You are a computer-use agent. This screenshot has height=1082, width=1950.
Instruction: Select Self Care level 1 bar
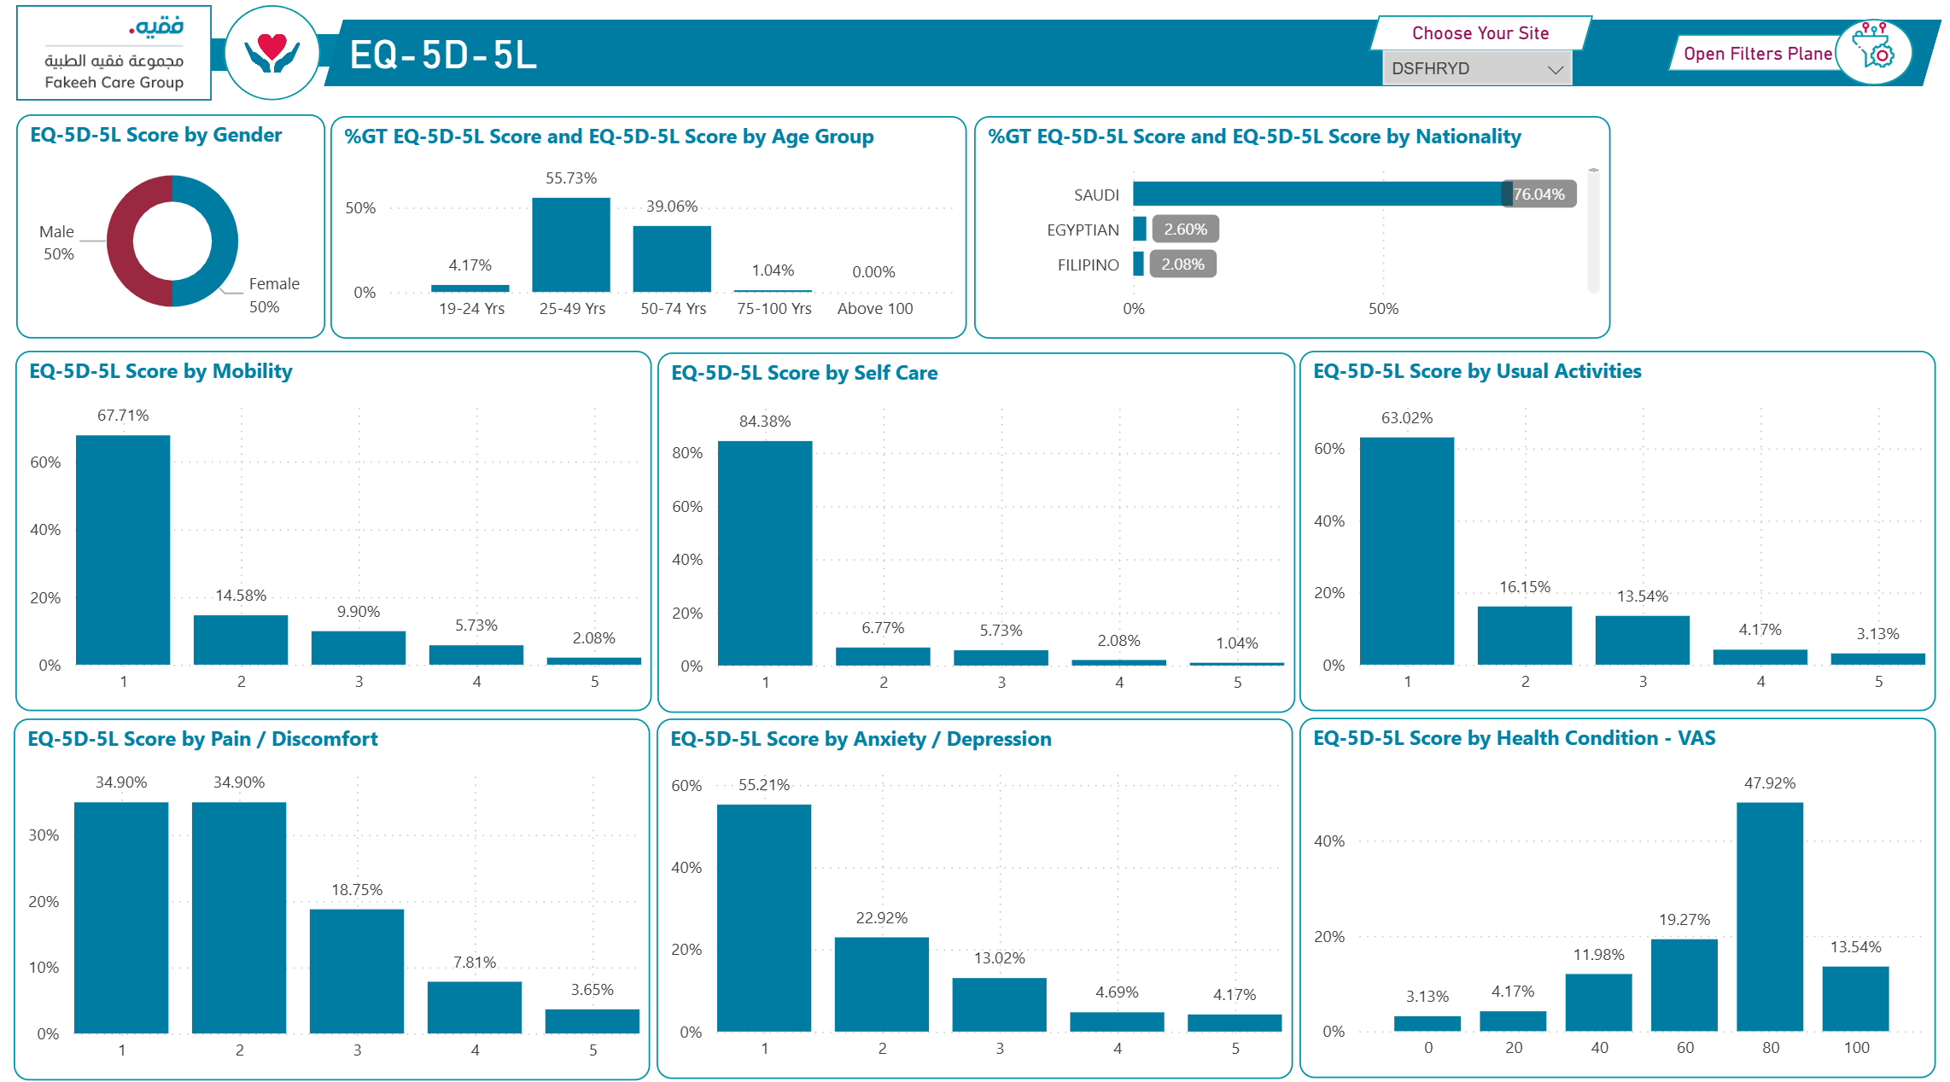click(x=765, y=553)
